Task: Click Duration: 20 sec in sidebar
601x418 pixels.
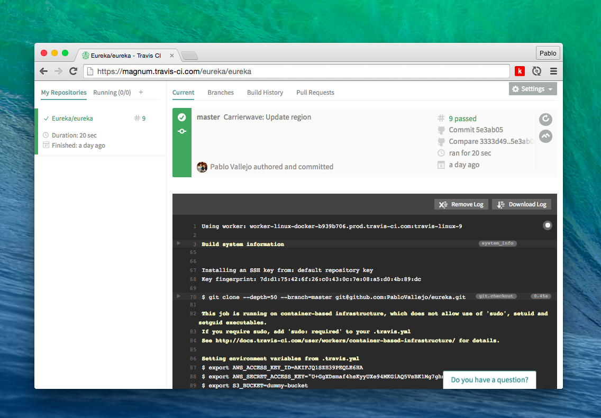Action: 74,135
